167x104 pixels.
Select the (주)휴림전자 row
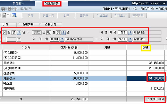pos(83,58)
